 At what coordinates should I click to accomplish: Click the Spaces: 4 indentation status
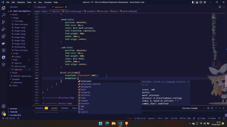coord(151,119)
